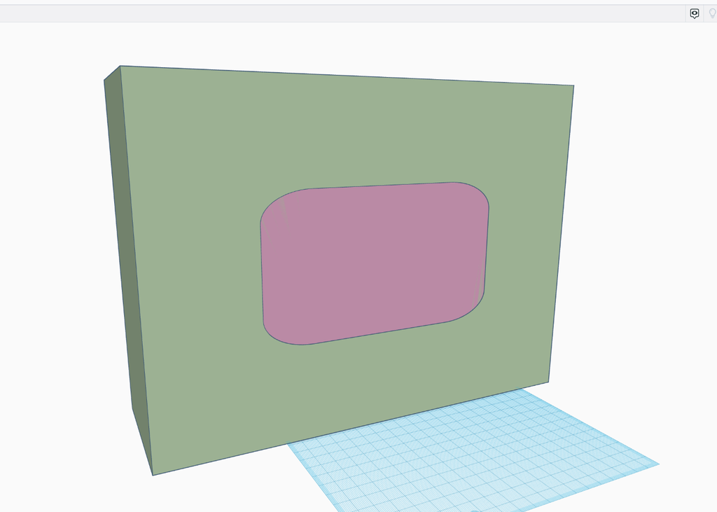Screen dimensions: 717x512
Task: Click the top-left rounded corner of pink shape
Action: (x=277, y=205)
